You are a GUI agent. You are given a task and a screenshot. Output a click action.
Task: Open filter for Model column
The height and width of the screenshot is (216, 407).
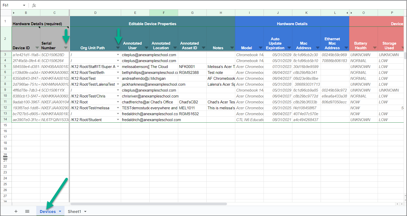tap(261, 48)
